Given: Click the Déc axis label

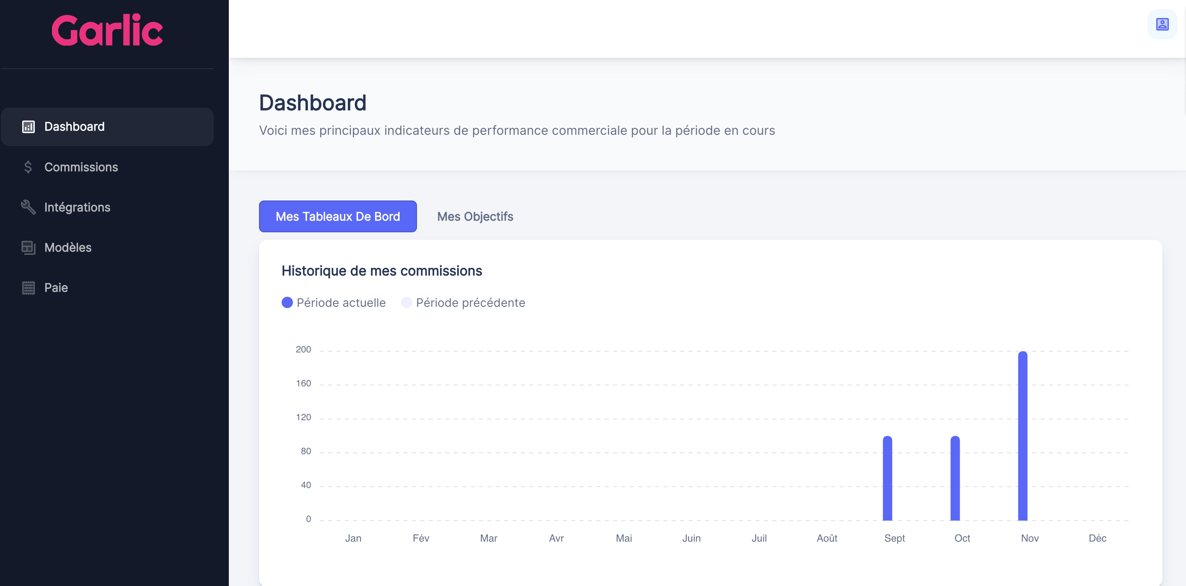Looking at the screenshot, I should pyautogui.click(x=1097, y=538).
